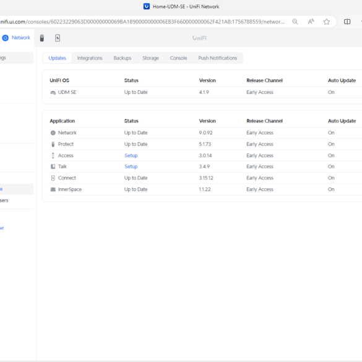Click Access row Auto Update On value
The width and height of the screenshot is (362, 362).
click(x=331, y=155)
